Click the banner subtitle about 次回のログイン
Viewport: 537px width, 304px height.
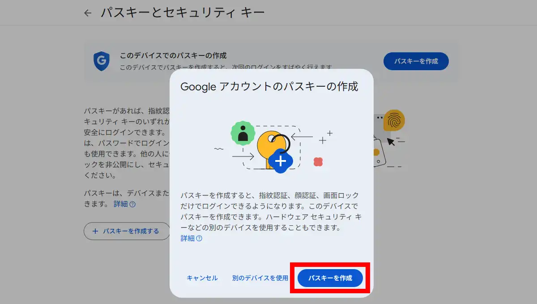227,68
